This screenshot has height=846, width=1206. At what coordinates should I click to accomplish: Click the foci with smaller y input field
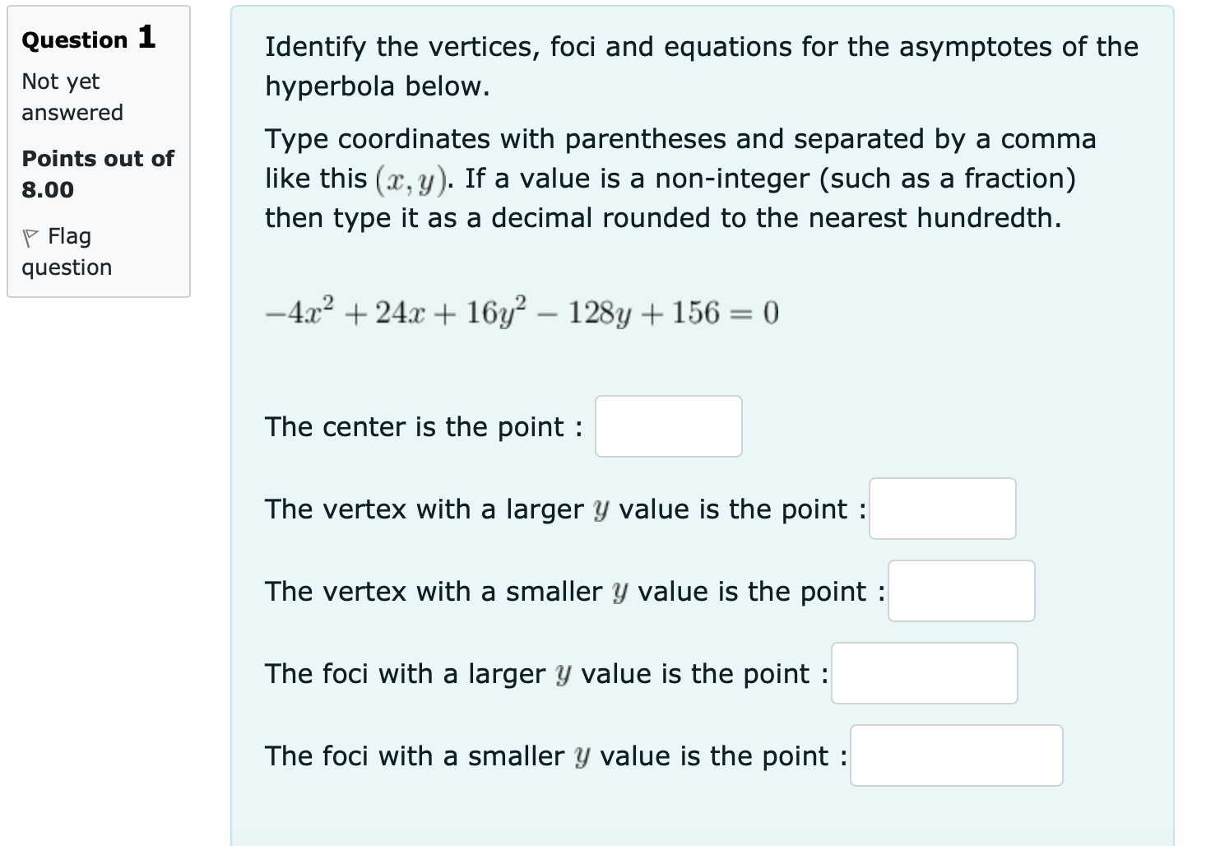click(957, 755)
